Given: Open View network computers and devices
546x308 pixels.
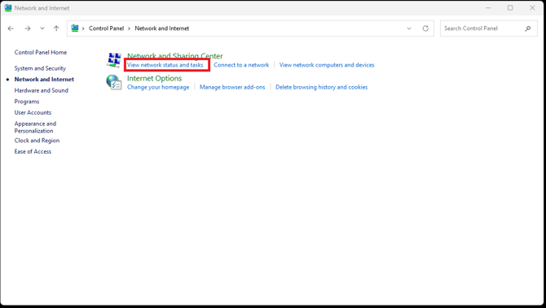Looking at the screenshot, I should point(327,65).
